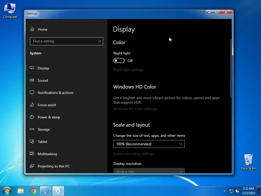Click the Focus assist moon icon
Screen dimensions: 261x196
32,105
